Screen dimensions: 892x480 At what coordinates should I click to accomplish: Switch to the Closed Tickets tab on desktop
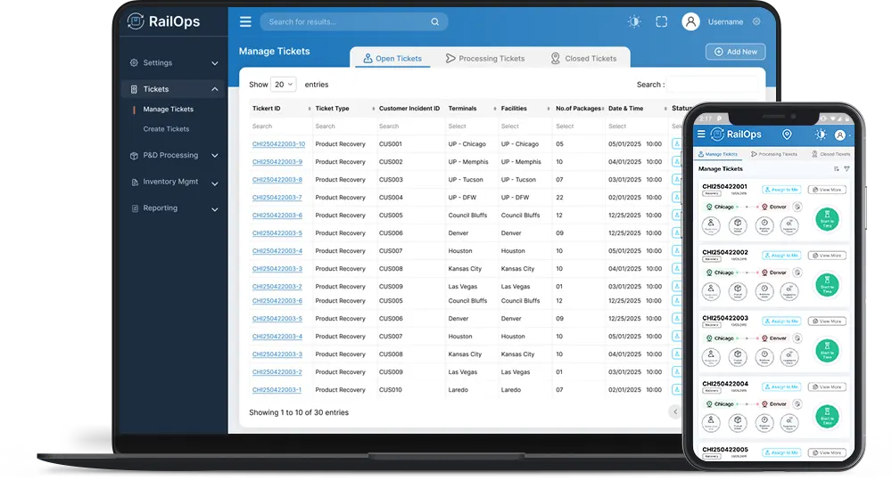[583, 59]
